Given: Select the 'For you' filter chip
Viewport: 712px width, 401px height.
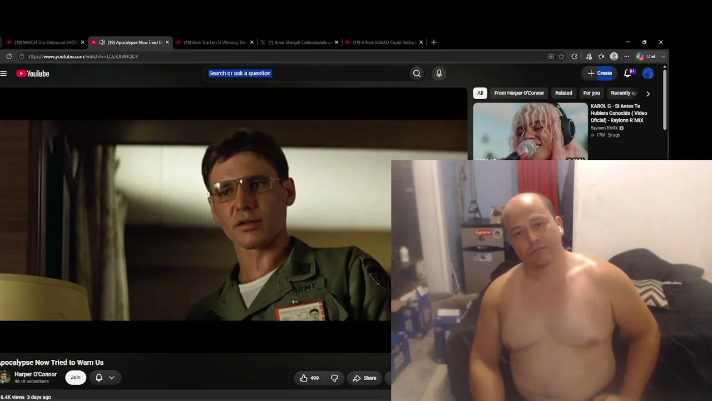Looking at the screenshot, I should pos(591,93).
